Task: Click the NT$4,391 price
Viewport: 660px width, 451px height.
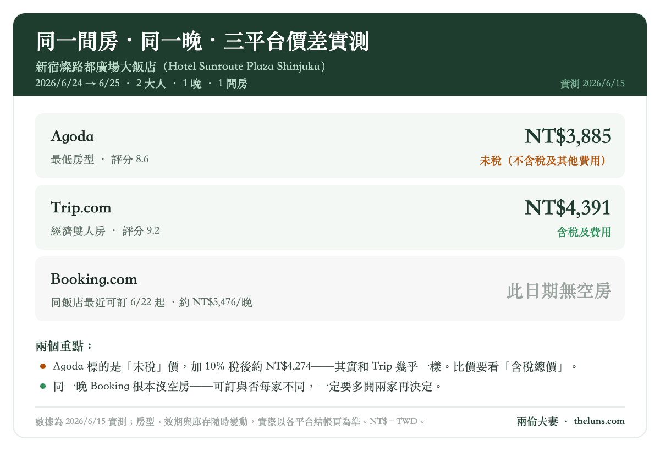Action: click(x=568, y=207)
